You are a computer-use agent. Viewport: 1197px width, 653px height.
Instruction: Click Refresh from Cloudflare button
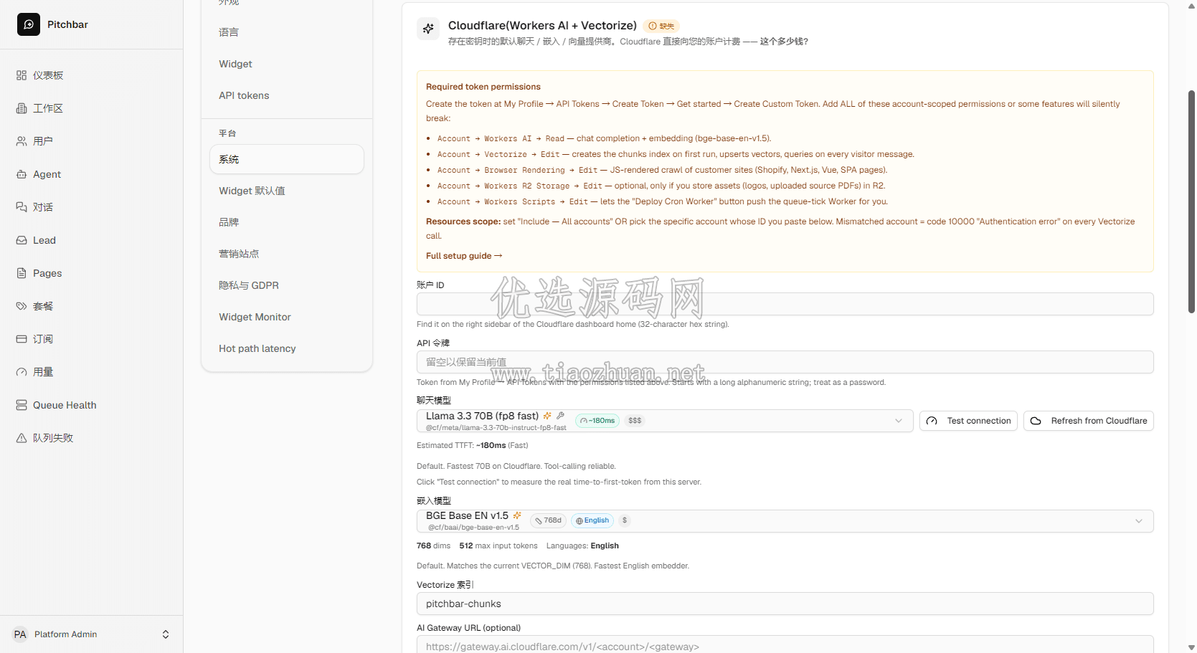1089,421
